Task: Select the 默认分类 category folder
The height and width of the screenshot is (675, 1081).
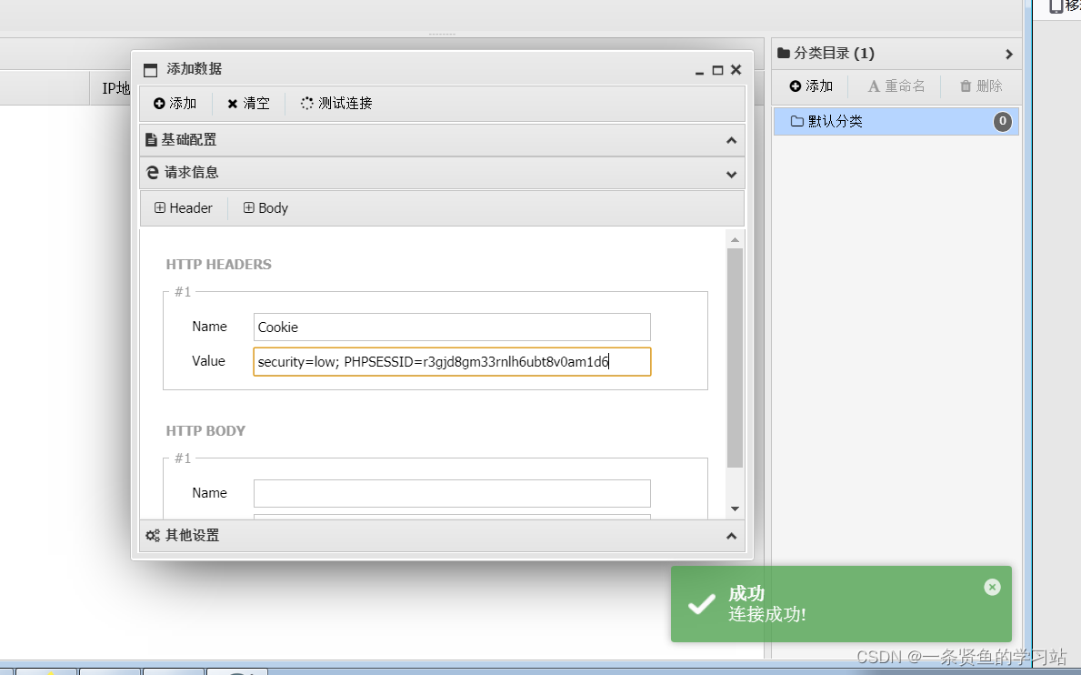Action: pos(896,121)
